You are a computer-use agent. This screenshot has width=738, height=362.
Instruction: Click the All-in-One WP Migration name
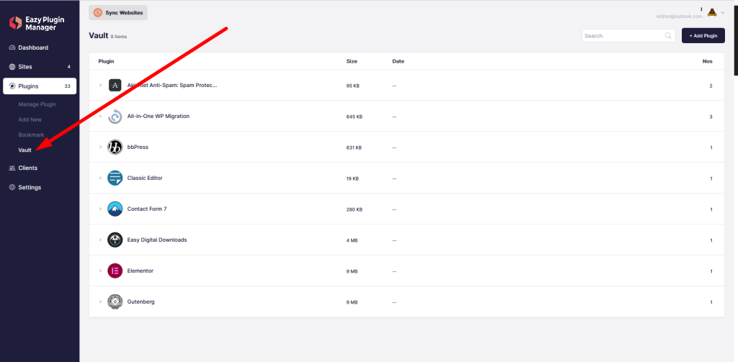(x=159, y=116)
